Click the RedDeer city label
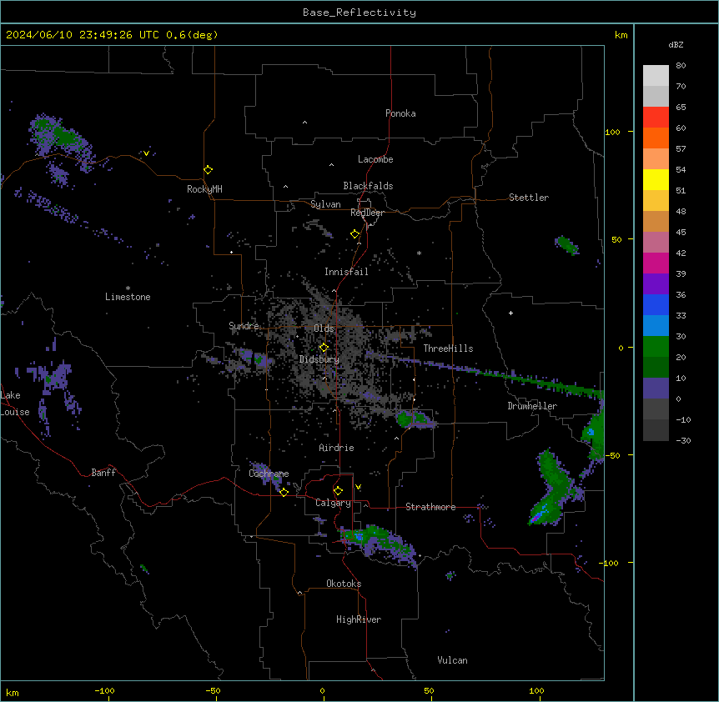Viewport: 719px width, 702px height. pos(367,213)
